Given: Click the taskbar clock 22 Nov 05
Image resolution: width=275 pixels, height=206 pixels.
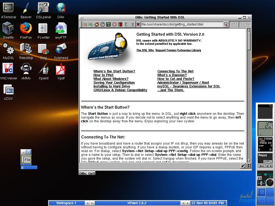Looking at the screenshot, I should click(208, 203).
